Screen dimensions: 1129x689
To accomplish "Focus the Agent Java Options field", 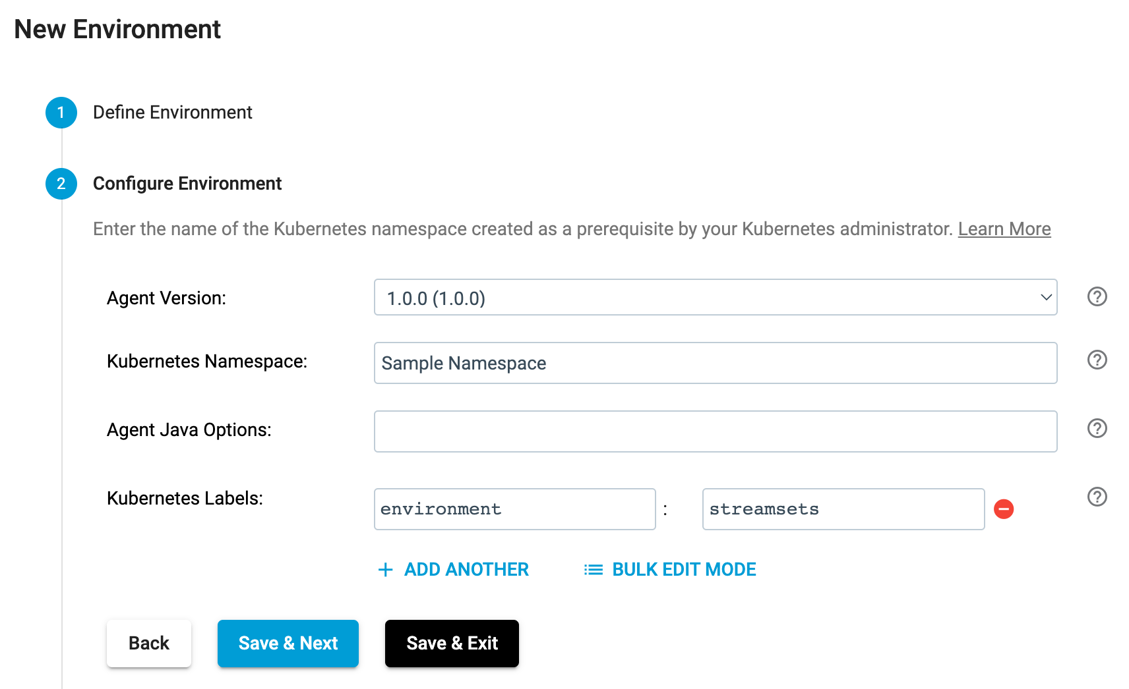I will pos(716,431).
